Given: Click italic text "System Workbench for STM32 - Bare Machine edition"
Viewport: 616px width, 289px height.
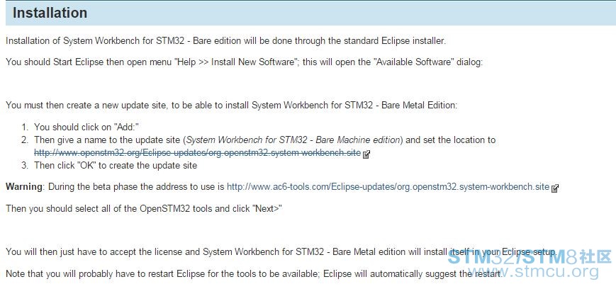Looking at the screenshot, I should [x=293, y=140].
